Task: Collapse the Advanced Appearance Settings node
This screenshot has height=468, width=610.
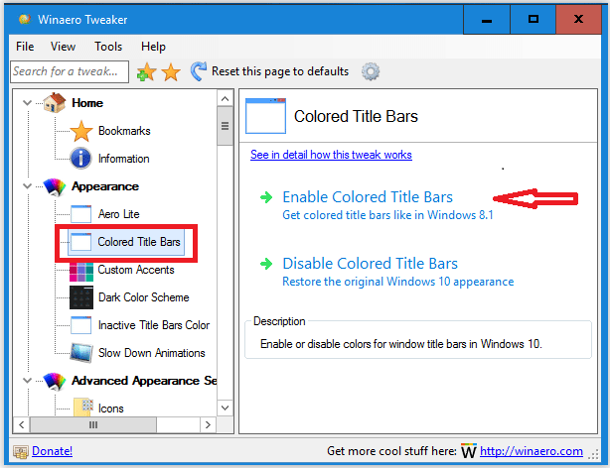Action: click(x=27, y=381)
